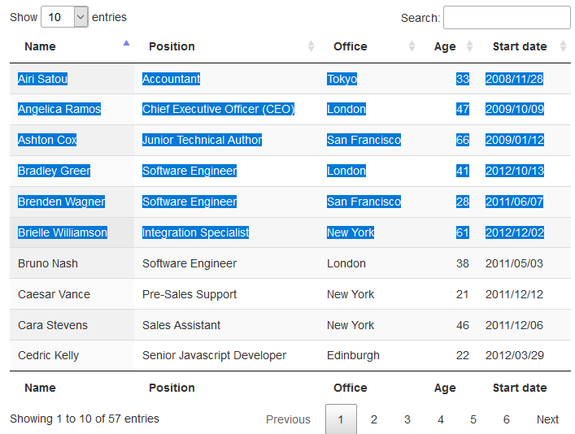Click the Position column sort arrows
The width and height of the screenshot is (575, 434).
(311, 46)
